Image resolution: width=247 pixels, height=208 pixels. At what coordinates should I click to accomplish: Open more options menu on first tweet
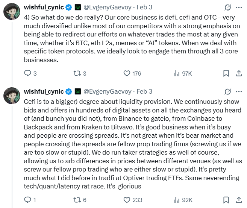click(239, 7)
